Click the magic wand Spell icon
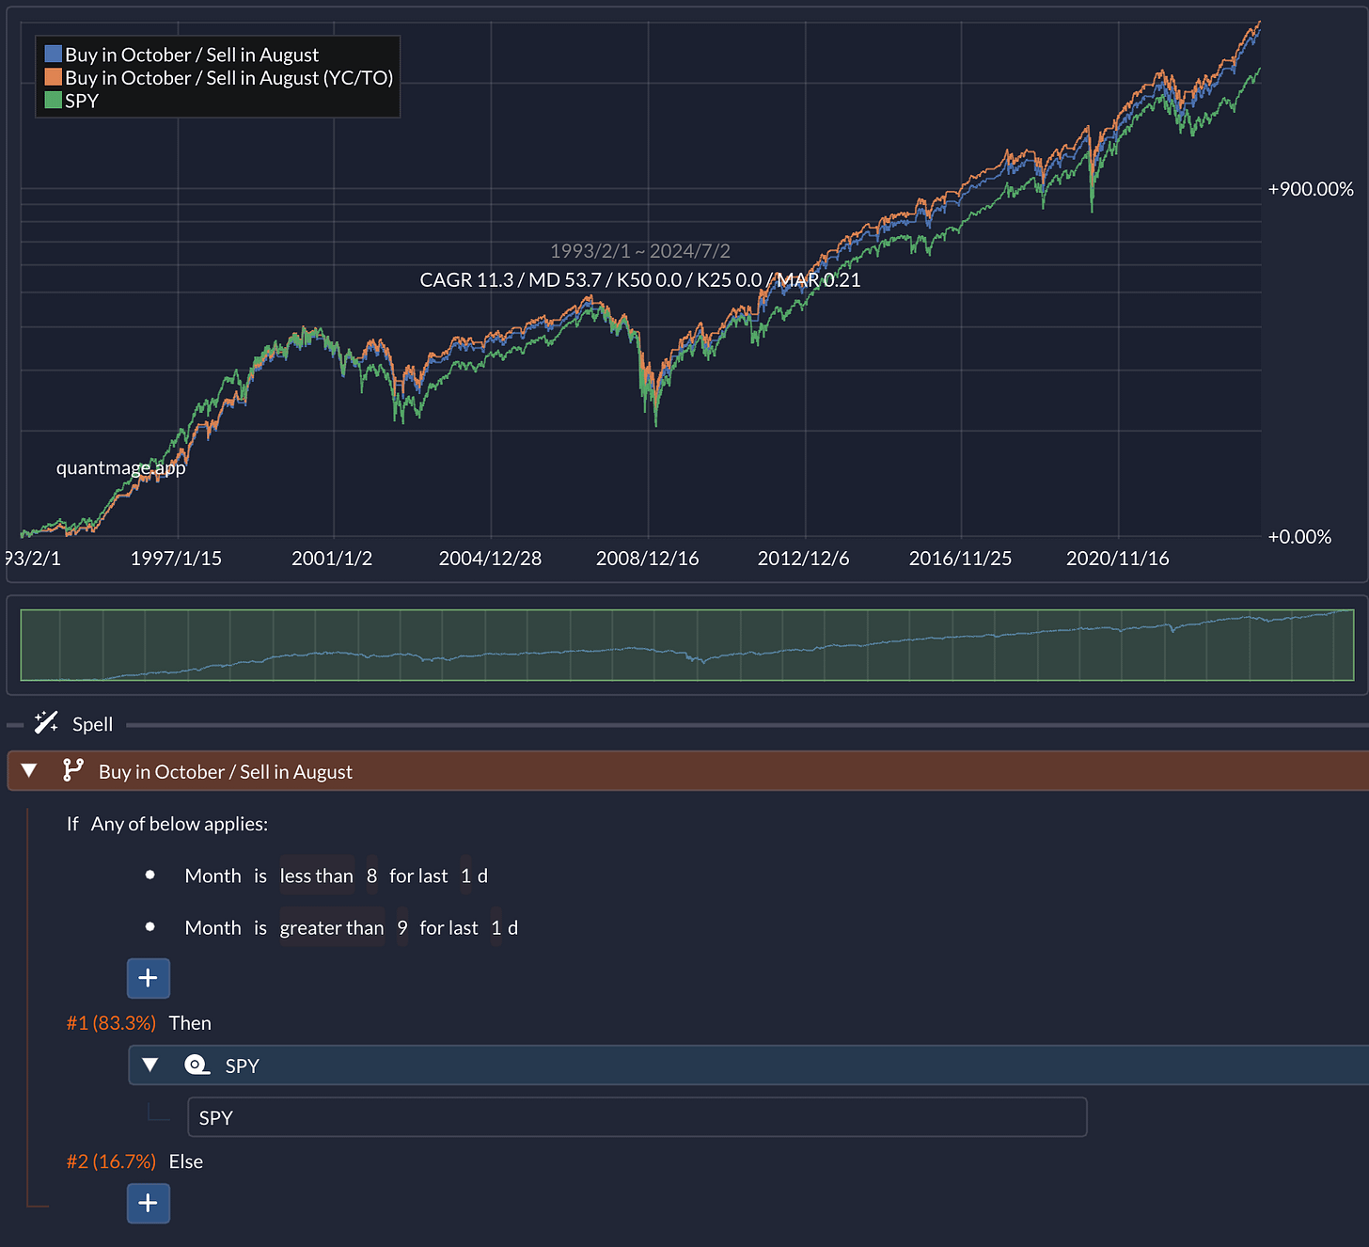This screenshot has height=1247, width=1369. tap(46, 722)
